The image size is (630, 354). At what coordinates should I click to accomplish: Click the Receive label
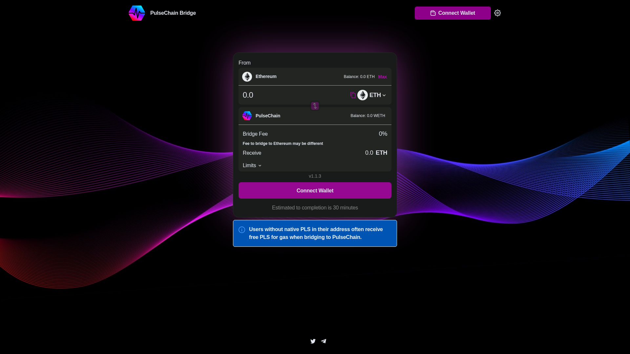click(252, 153)
